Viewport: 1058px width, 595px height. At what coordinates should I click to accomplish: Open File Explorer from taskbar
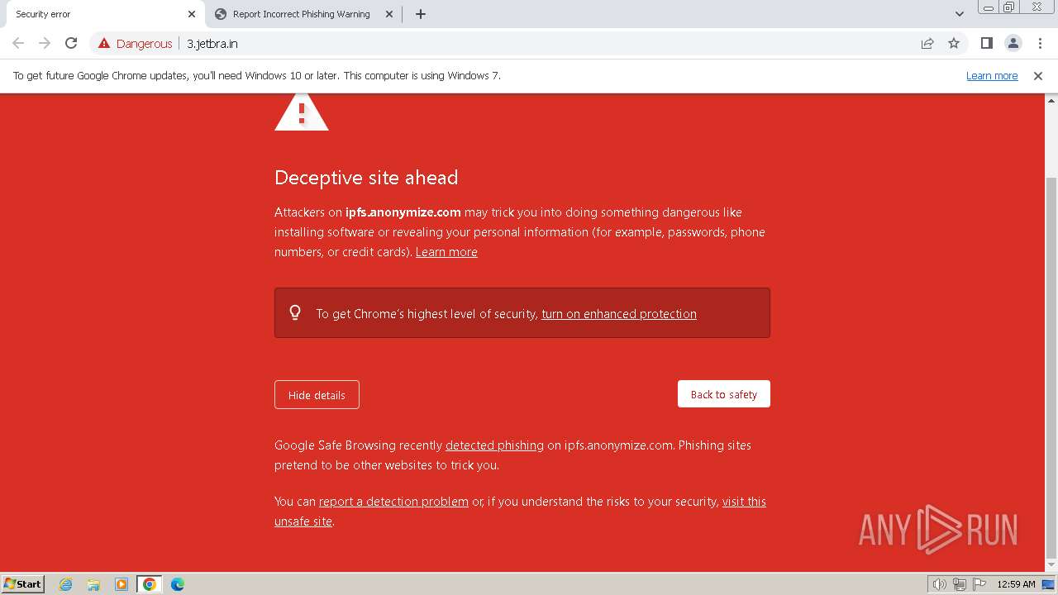[x=93, y=584]
